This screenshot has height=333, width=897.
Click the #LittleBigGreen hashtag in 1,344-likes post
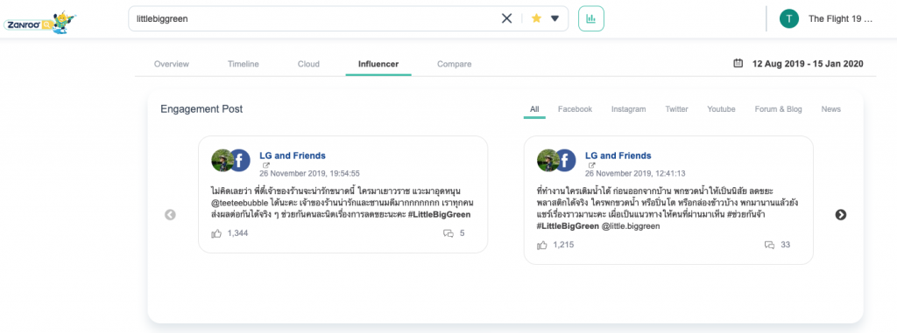point(440,214)
